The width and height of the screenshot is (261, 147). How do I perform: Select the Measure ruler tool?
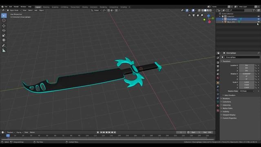4,50
